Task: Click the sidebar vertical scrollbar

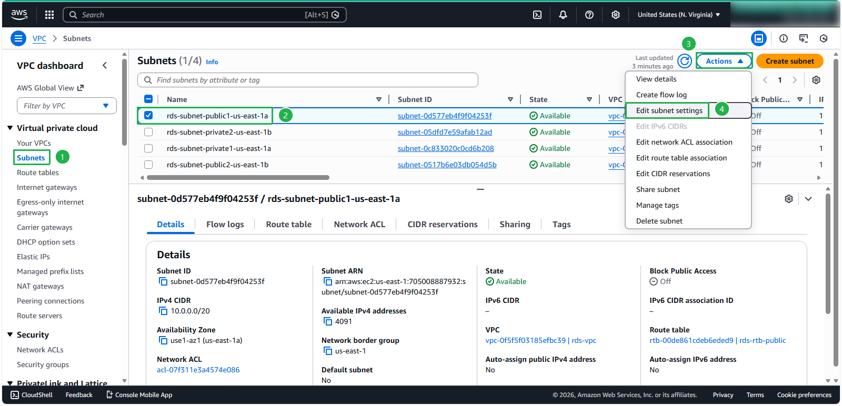Action: pyautogui.click(x=124, y=101)
